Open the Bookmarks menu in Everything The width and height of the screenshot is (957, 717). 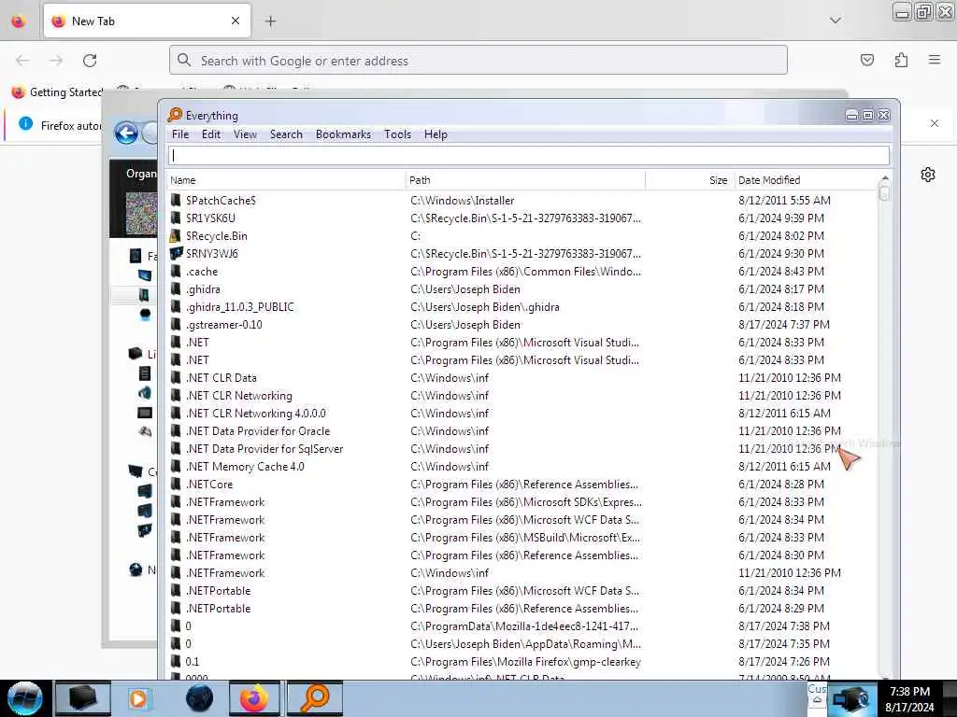coord(343,134)
